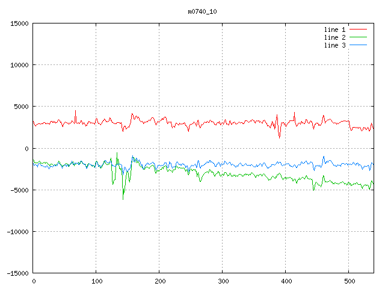Click the -5000 y-axis tick label
The height and width of the screenshot is (289, 385).
(x=19, y=190)
